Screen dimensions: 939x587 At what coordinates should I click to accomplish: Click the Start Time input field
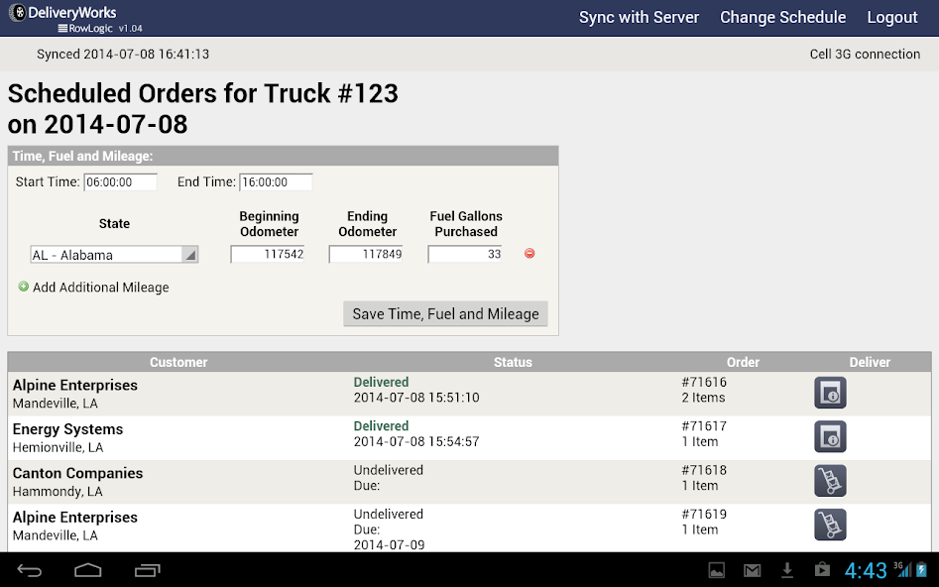coord(121,181)
